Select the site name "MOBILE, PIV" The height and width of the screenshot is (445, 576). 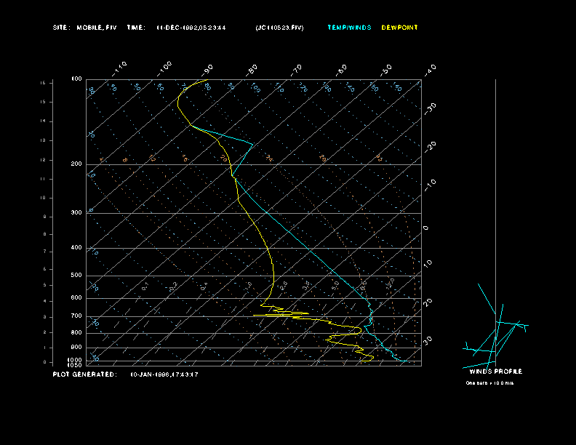pyautogui.click(x=97, y=28)
